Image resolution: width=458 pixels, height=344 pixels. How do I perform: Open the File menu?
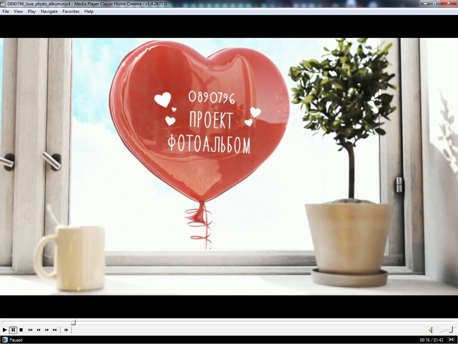(x=6, y=11)
